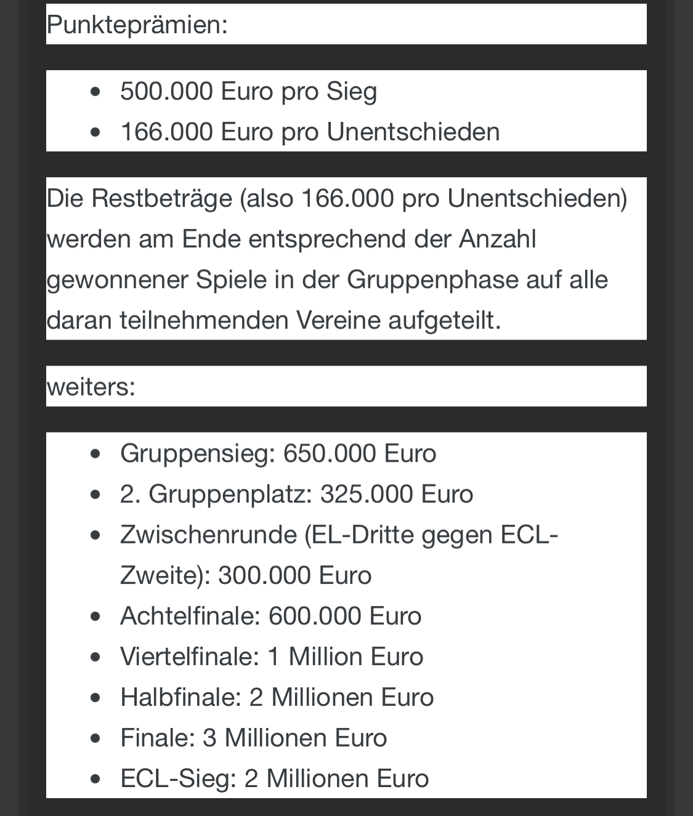693x816 pixels.
Task: Select 'Halbfinale: 2 Millionen Euro' entry
Action: 277,697
